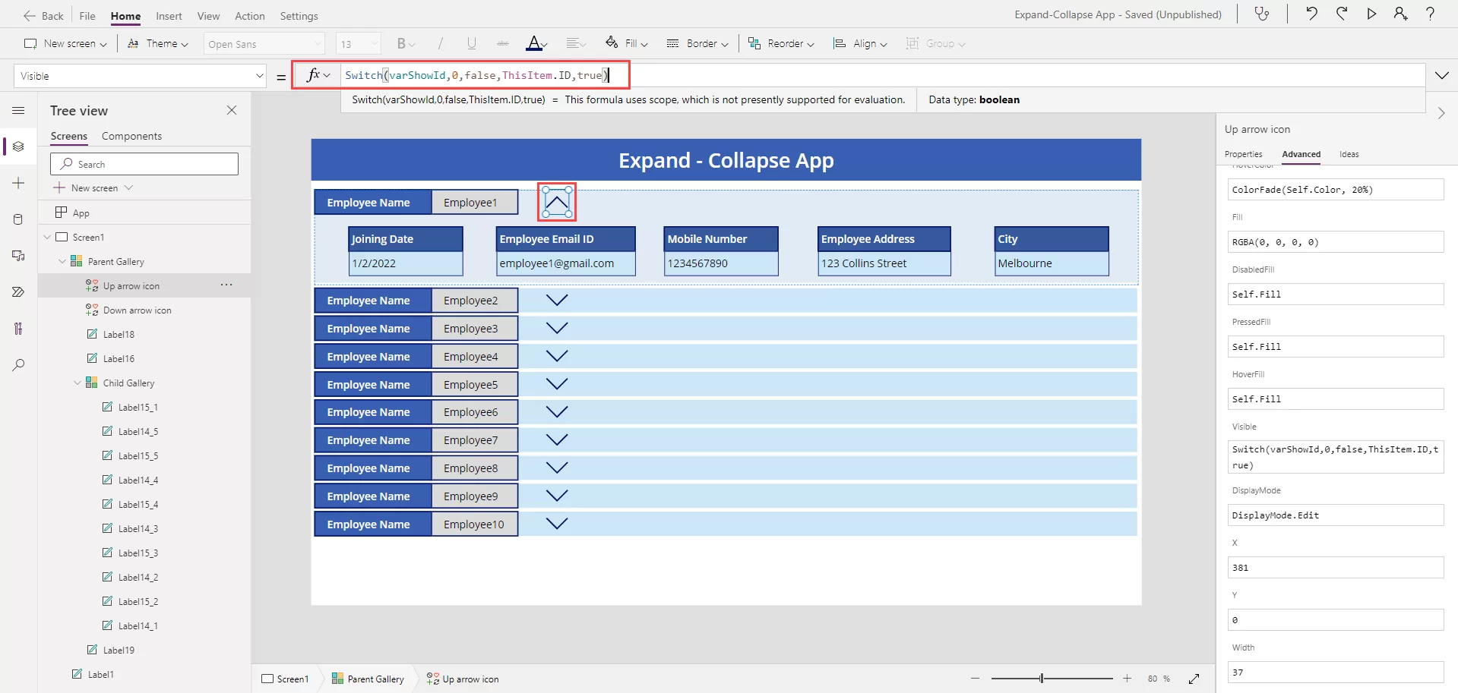Expand Employee5 row with down arrow
This screenshot has height=693, width=1458.
[x=557, y=384]
